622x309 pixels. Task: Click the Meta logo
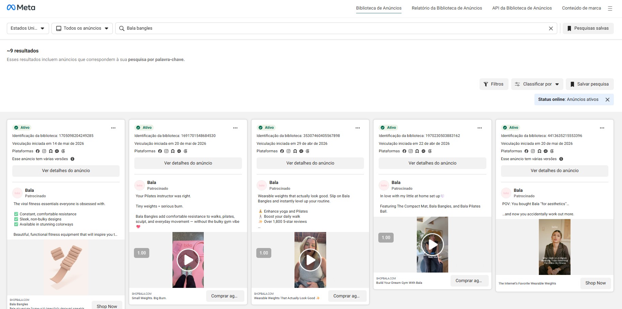pos(21,7)
